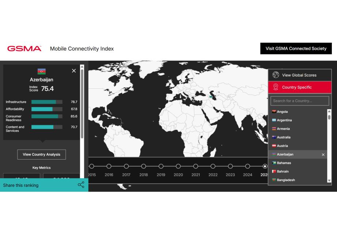
Task: Click the Content and Services score bar
Action: (47, 127)
